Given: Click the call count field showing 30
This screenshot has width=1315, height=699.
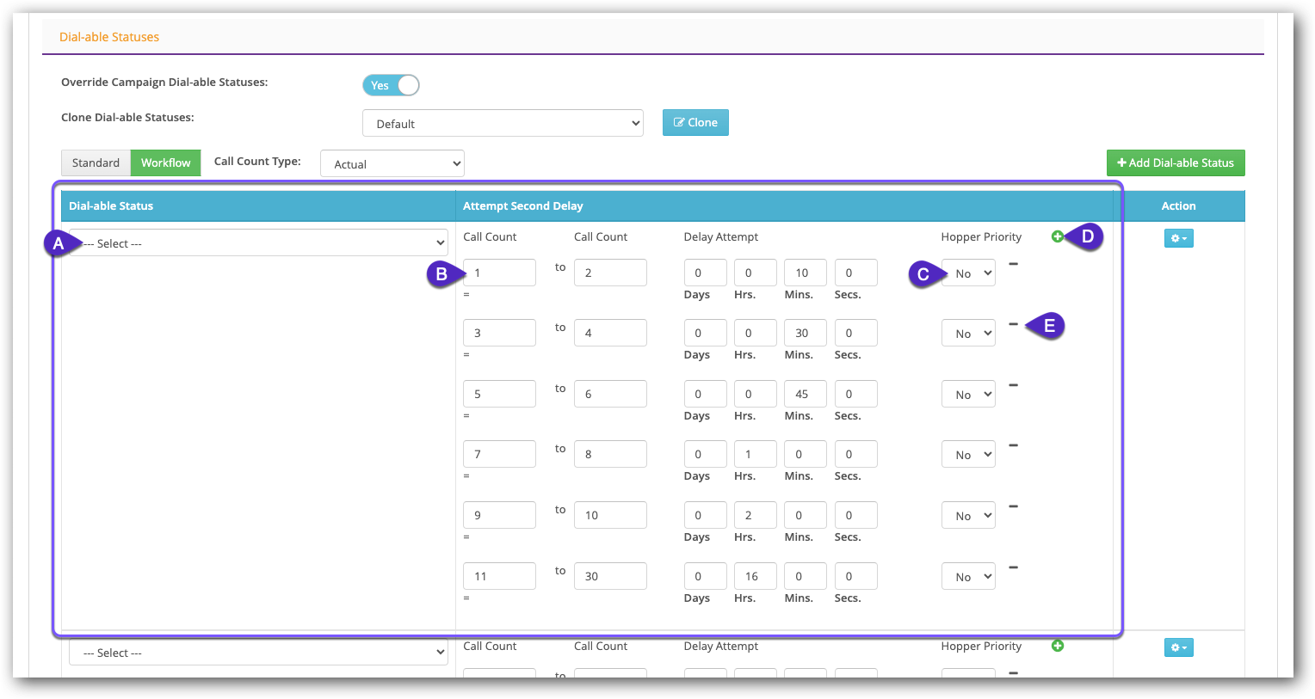Looking at the screenshot, I should coord(610,576).
